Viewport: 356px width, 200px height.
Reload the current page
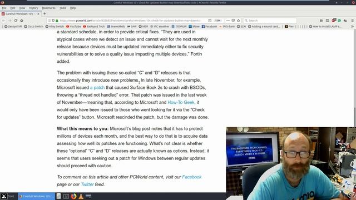[x=16, y=21]
